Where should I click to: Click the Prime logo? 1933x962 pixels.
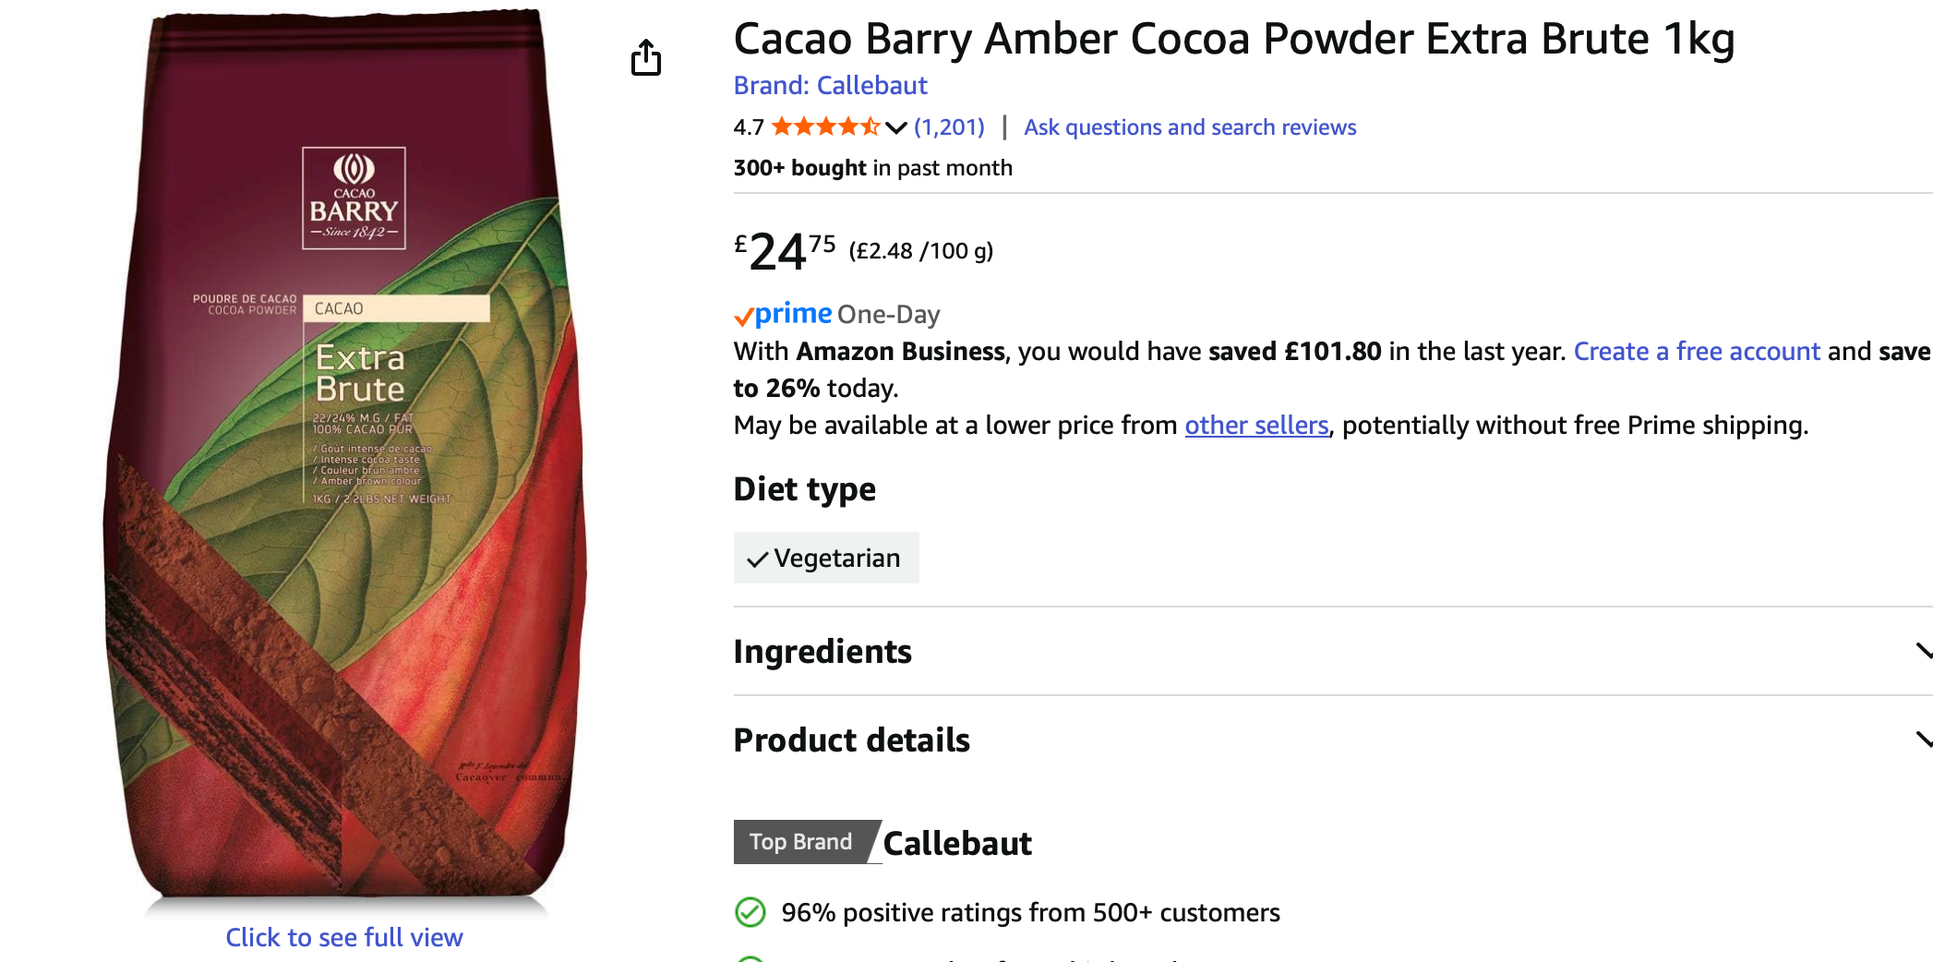(784, 314)
